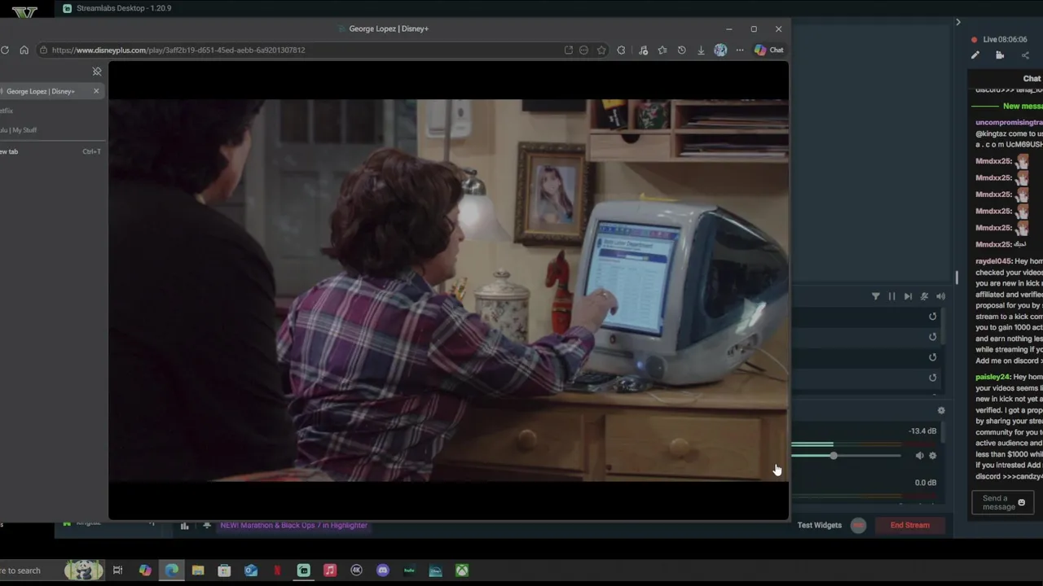The height and width of the screenshot is (586, 1043).
Task: Open the stream edit pencil icon
Action: tap(975, 55)
